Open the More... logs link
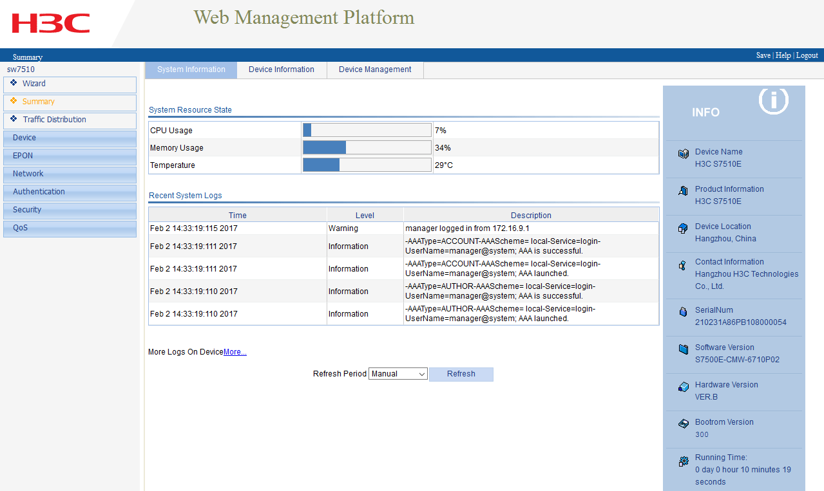 [x=235, y=352]
